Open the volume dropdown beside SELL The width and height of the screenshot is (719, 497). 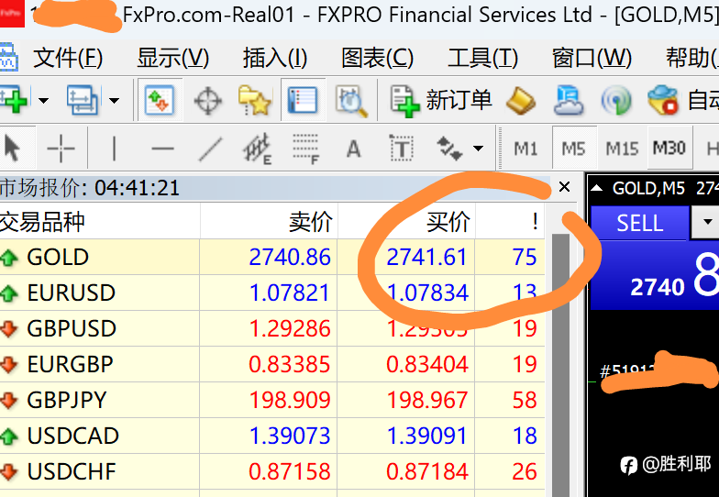tap(706, 222)
